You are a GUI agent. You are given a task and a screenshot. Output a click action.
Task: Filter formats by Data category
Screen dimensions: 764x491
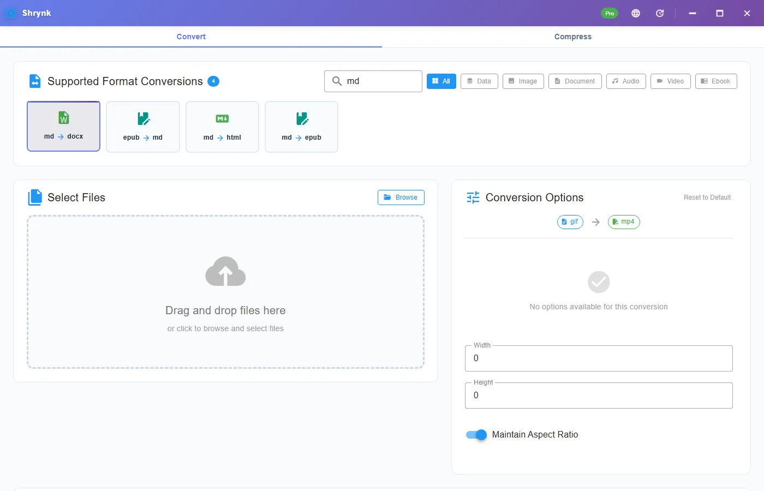pos(479,81)
